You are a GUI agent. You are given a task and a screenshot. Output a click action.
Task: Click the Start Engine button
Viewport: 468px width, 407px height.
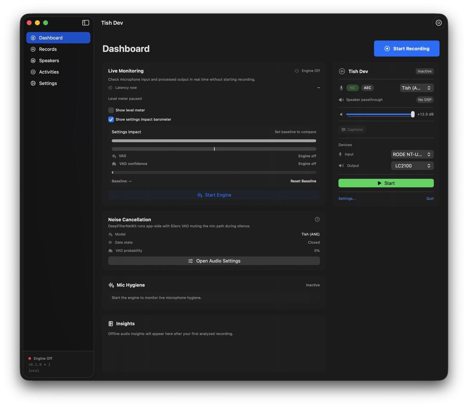pyautogui.click(x=214, y=195)
